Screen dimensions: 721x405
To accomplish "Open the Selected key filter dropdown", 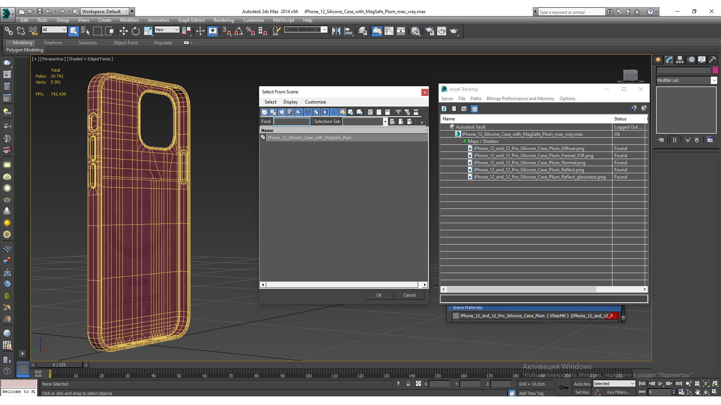I will [614, 384].
